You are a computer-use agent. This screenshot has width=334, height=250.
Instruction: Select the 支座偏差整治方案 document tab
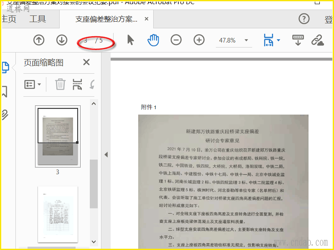(x=106, y=19)
